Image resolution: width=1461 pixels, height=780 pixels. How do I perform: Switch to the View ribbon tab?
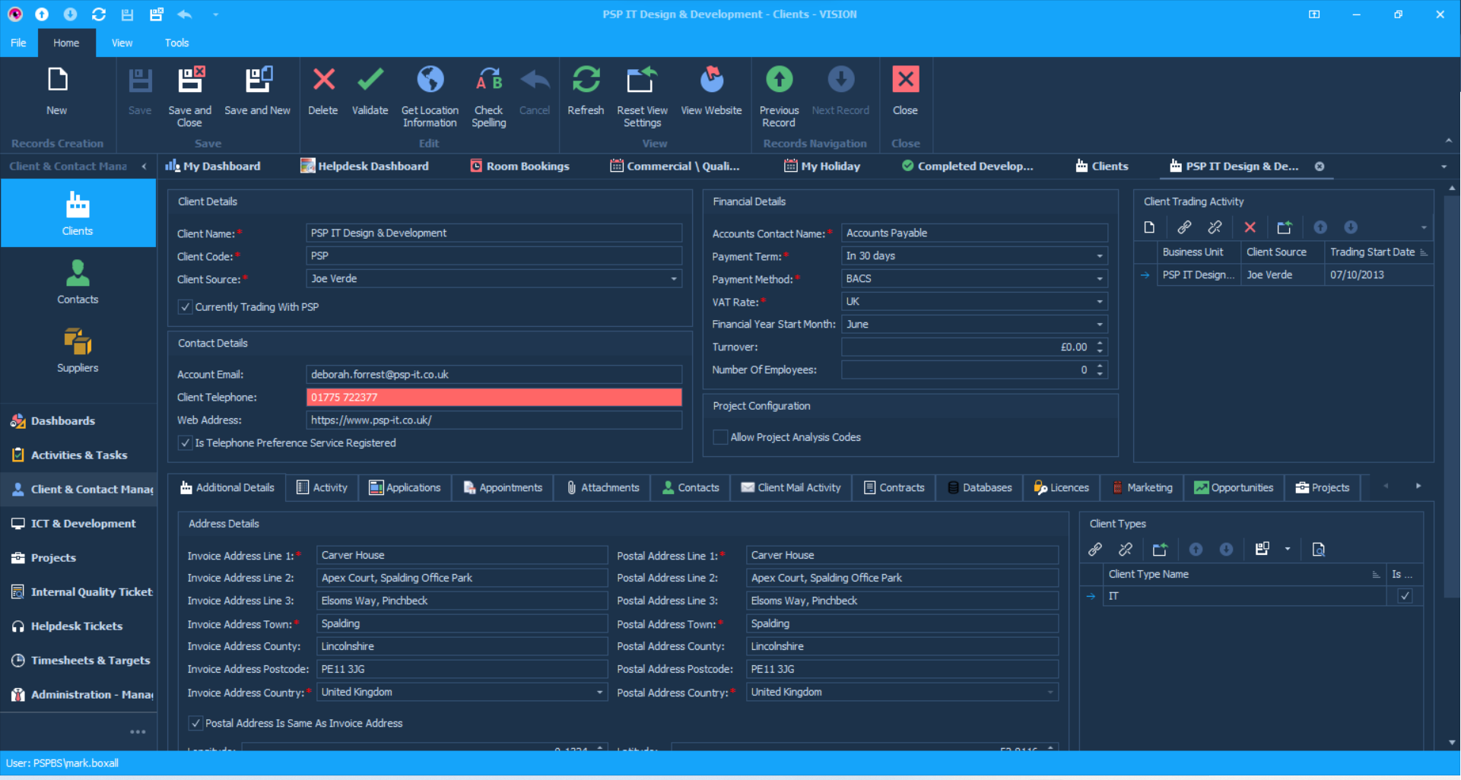click(122, 43)
